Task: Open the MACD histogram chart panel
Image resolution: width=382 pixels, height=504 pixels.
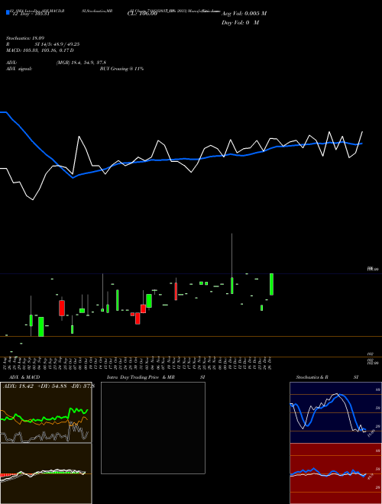Action: [46, 473]
